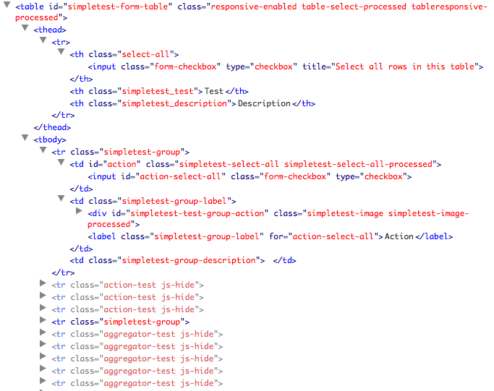The image size is (494, 391).
Task: Select the label "Action" line
Action: pyautogui.click(x=271, y=236)
